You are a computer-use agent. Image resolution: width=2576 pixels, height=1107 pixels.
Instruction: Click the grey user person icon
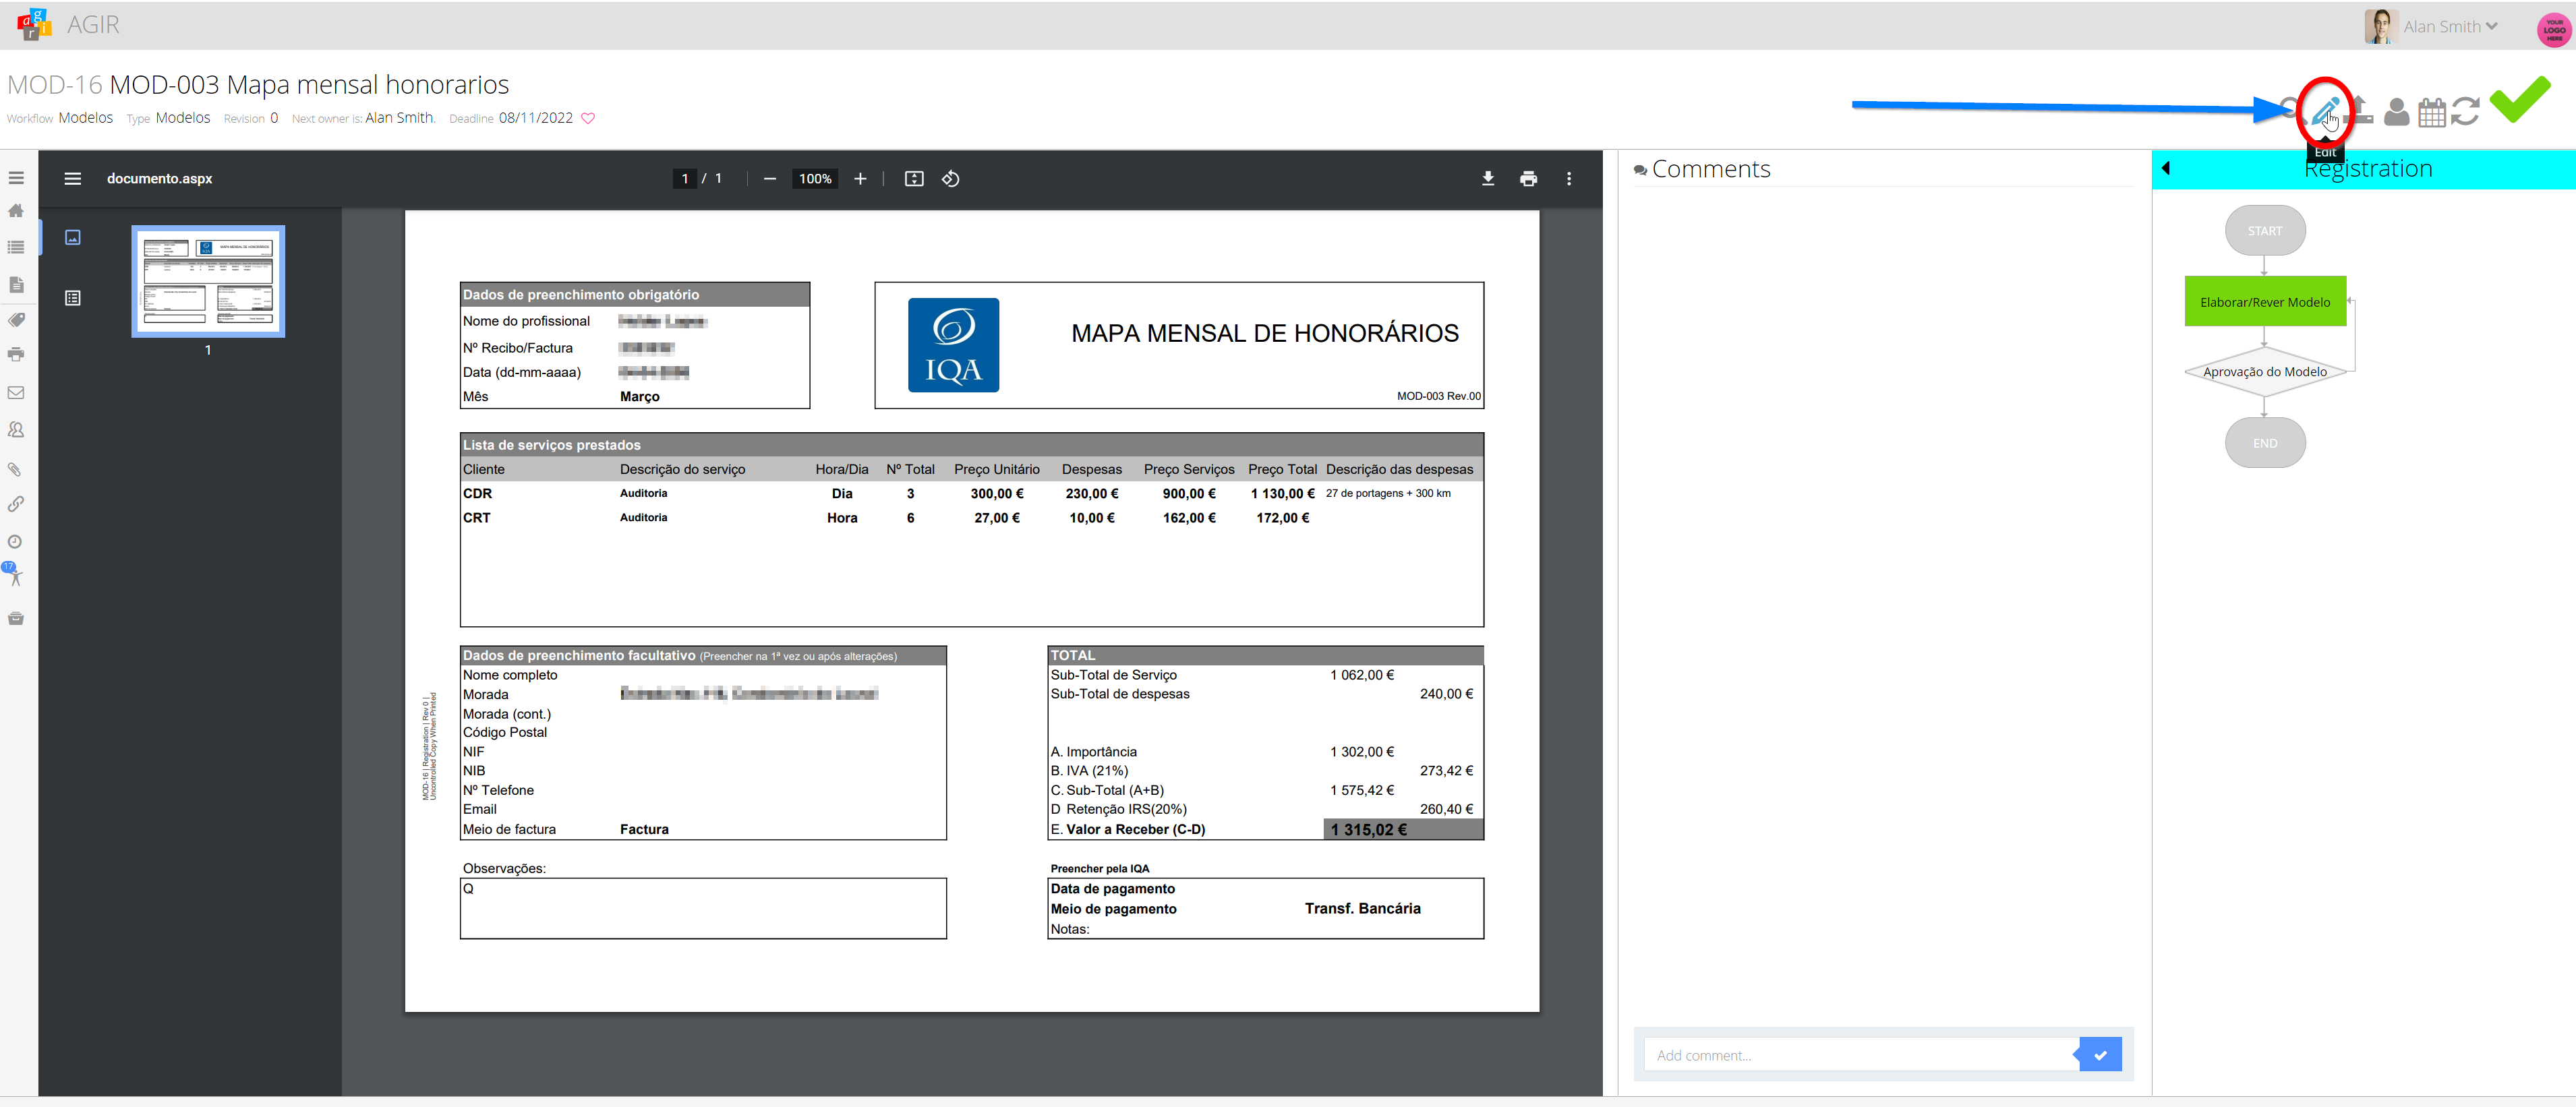(2396, 112)
